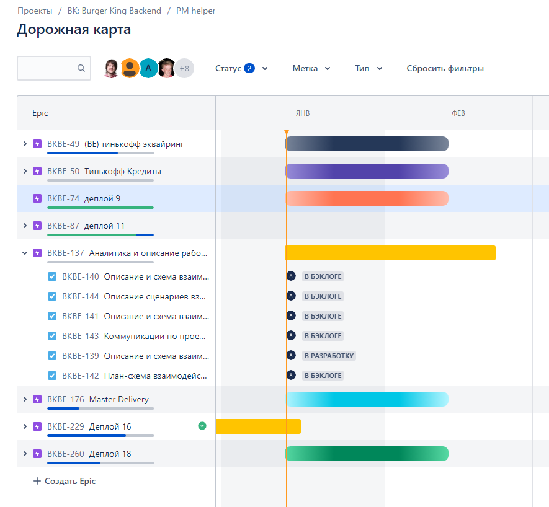The image size is (549, 507).
Task: Click the orange-red BKBE-74 timeline bar
Action: click(366, 198)
